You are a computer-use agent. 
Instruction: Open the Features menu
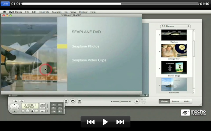coord(56,12)
